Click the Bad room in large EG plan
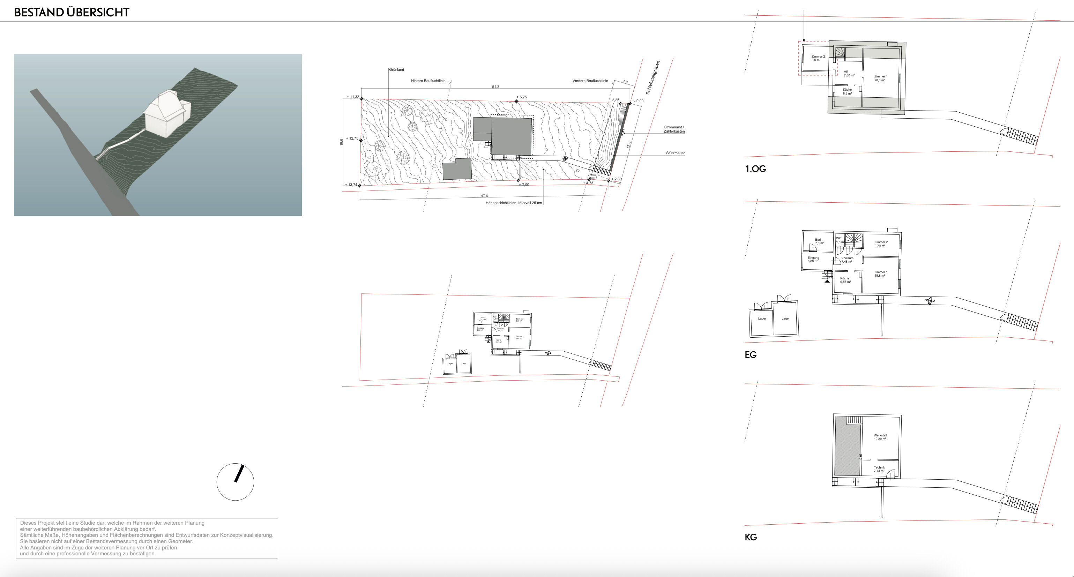 pos(818,241)
